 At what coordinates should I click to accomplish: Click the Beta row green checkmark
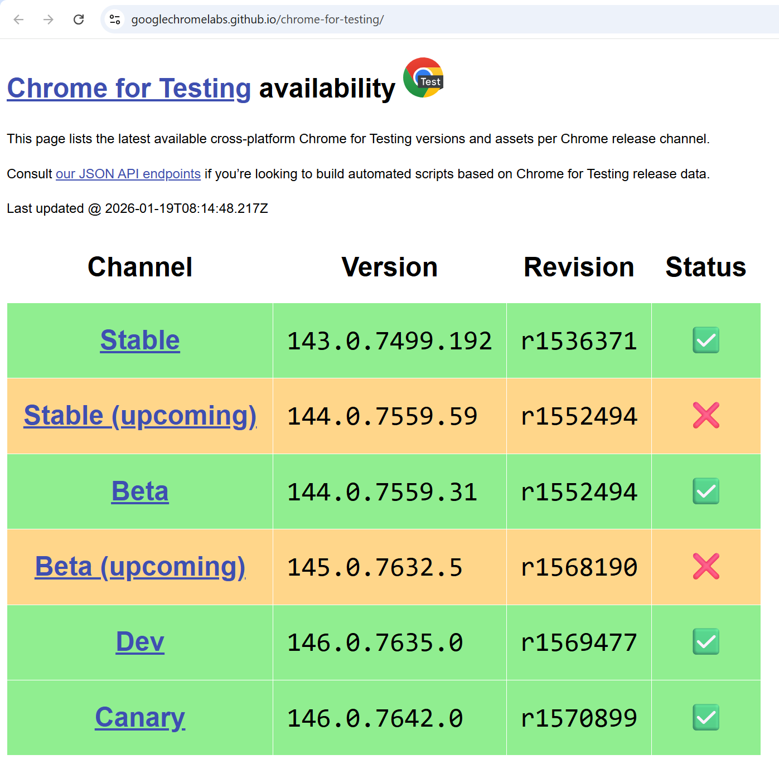706,491
